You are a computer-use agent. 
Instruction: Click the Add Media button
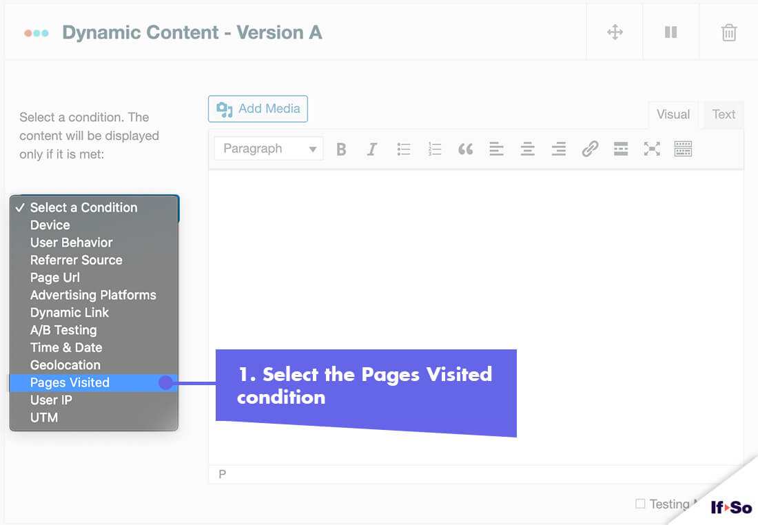pyautogui.click(x=258, y=109)
